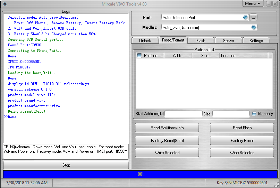Open the Menu dropdown
The width and height of the screenshot is (280, 188).
coord(253,3)
